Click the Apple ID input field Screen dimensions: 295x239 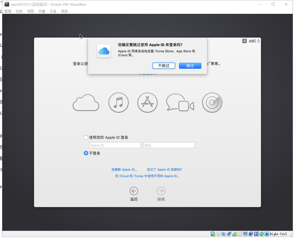pyautogui.click(x=115, y=145)
